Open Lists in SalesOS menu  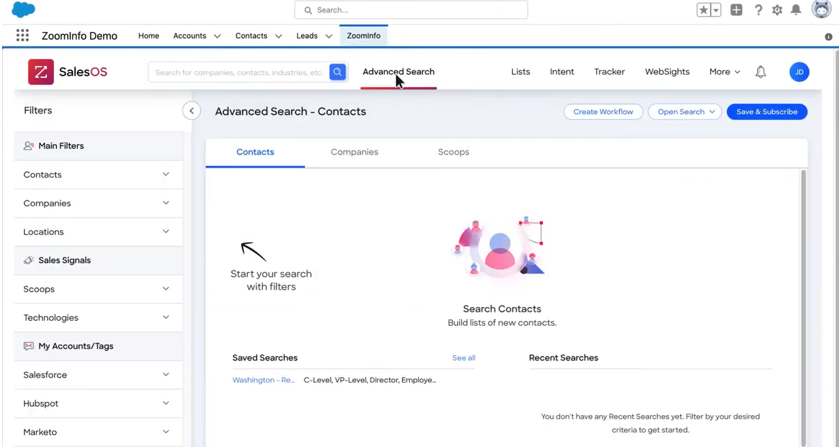[521, 72]
